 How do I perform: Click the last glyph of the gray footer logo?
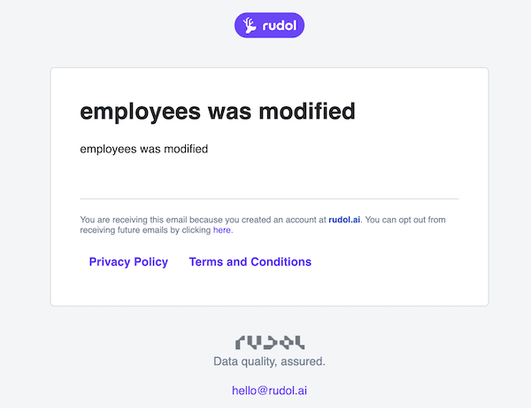point(300,343)
